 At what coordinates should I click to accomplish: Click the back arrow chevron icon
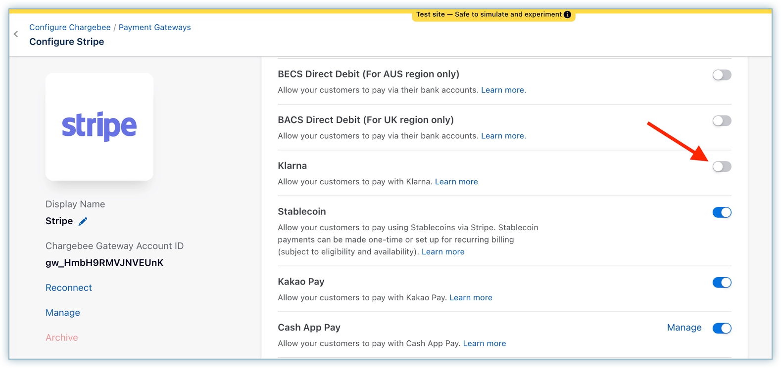(x=16, y=34)
